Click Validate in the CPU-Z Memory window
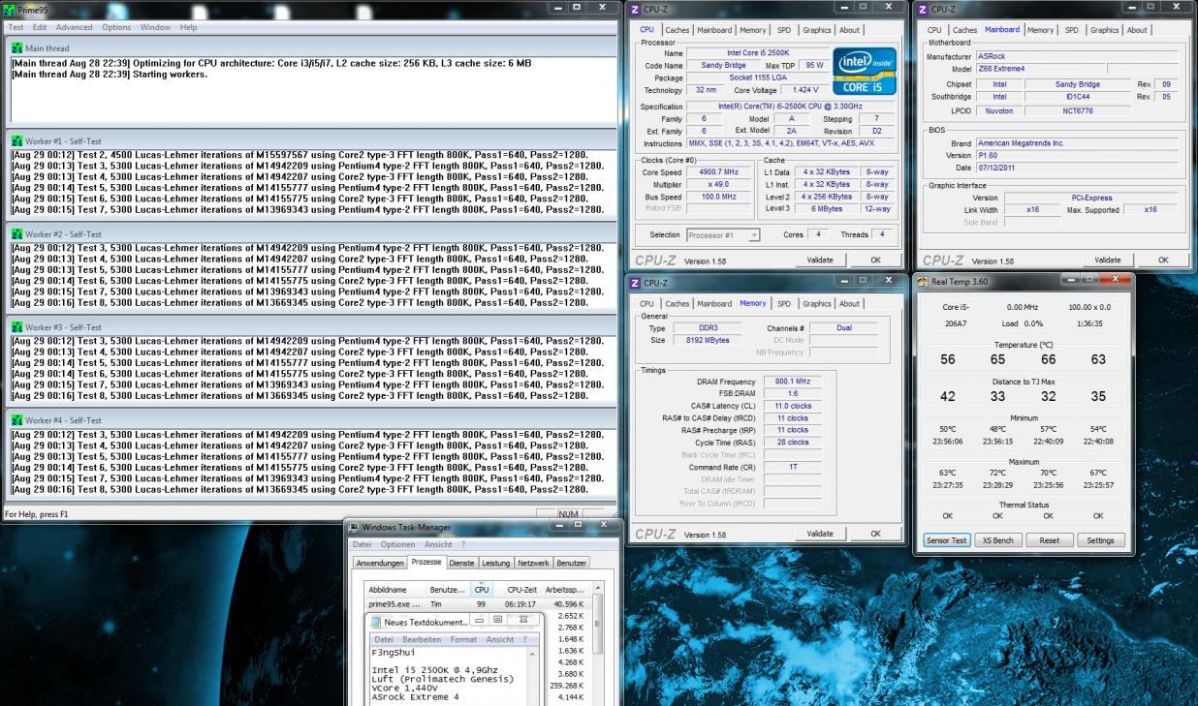1198x706 pixels. [x=820, y=534]
